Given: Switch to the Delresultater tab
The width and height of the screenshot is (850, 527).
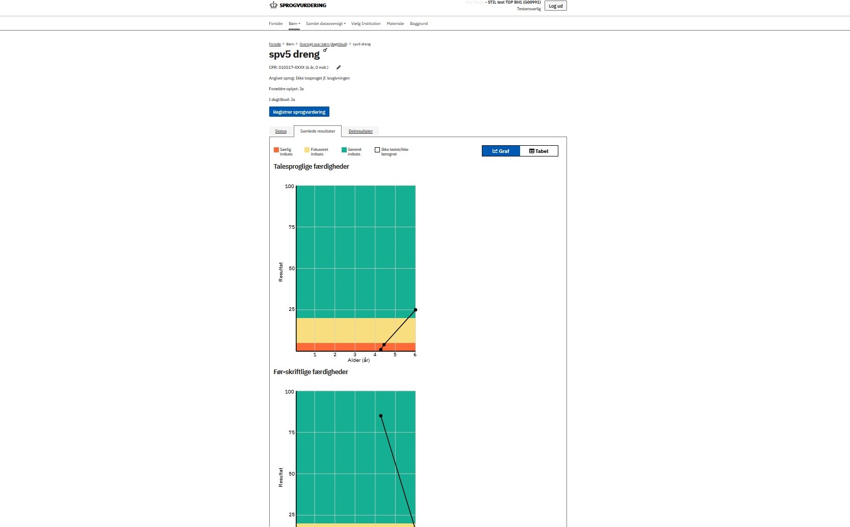Looking at the screenshot, I should click(x=360, y=131).
